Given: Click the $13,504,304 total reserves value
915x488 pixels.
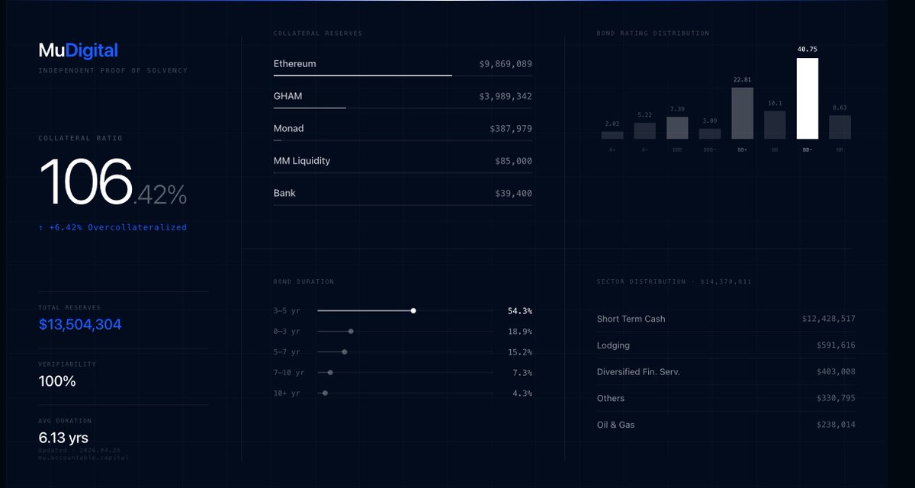Looking at the screenshot, I should pyautogui.click(x=80, y=325).
